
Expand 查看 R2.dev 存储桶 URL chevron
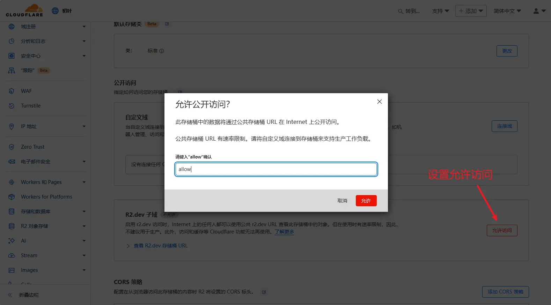tap(128, 246)
